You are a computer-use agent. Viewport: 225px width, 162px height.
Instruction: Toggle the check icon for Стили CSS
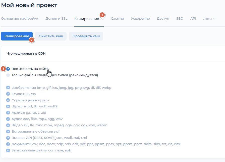point(8,94)
